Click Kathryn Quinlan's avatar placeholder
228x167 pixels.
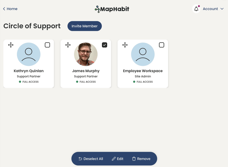(x=29, y=54)
